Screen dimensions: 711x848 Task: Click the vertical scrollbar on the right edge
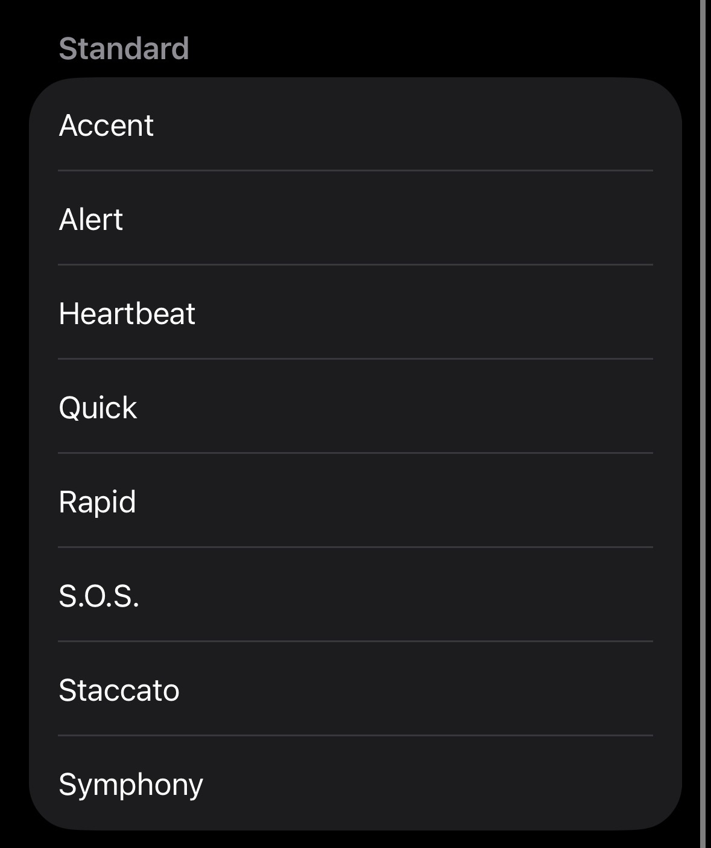pyautogui.click(x=703, y=422)
